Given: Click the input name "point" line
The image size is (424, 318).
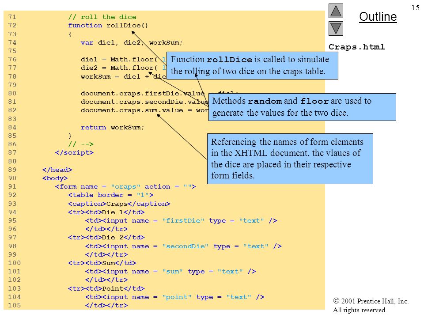Looking at the screenshot, I should (x=175, y=297).
